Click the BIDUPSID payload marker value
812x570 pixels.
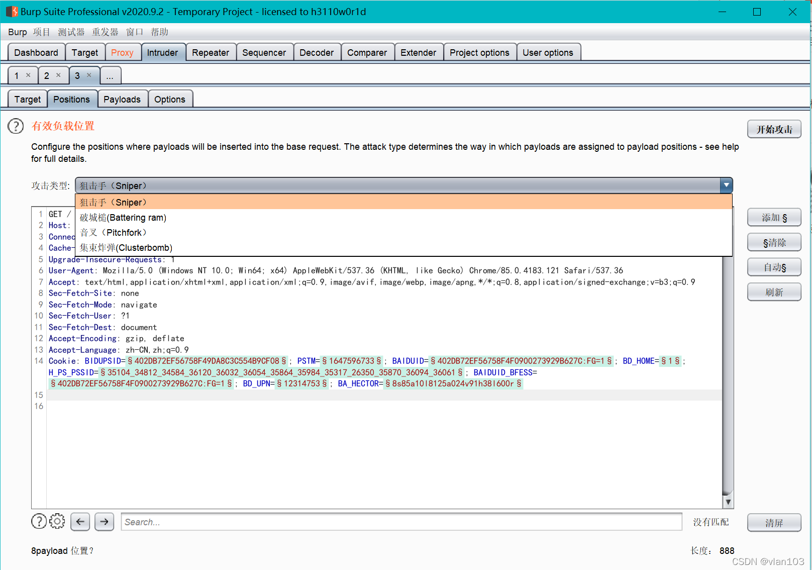[207, 361]
